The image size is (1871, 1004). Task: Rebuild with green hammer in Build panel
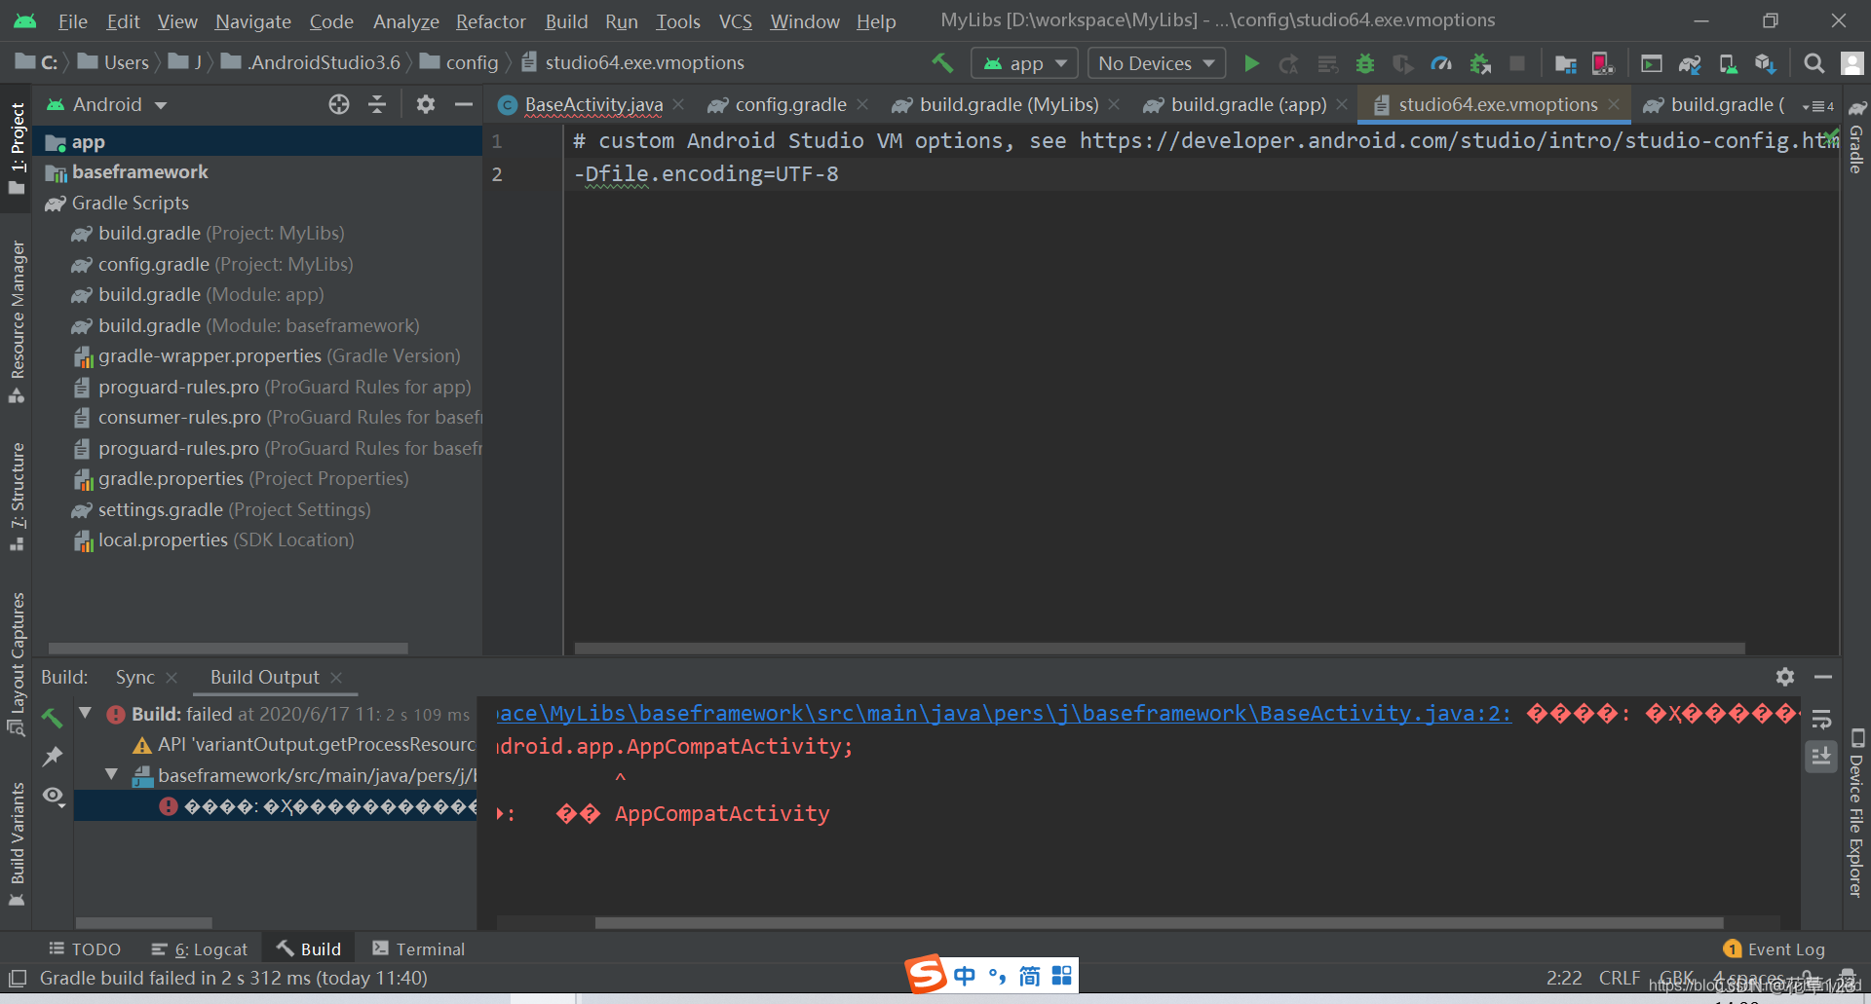[x=52, y=718]
